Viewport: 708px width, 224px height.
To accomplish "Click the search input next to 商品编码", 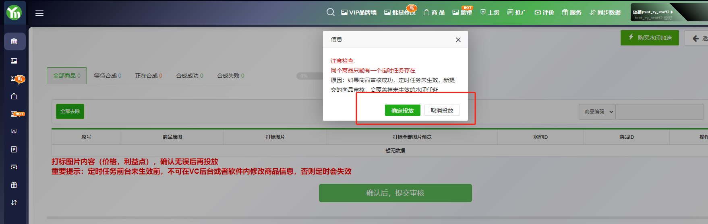I will pos(660,112).
